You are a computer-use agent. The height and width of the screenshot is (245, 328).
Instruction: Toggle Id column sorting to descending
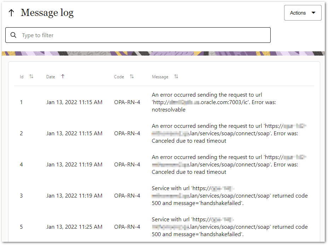[x=31, y=76]
